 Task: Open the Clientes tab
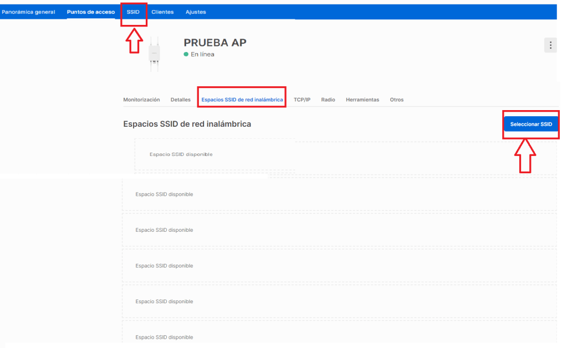(x=162, y=12)
